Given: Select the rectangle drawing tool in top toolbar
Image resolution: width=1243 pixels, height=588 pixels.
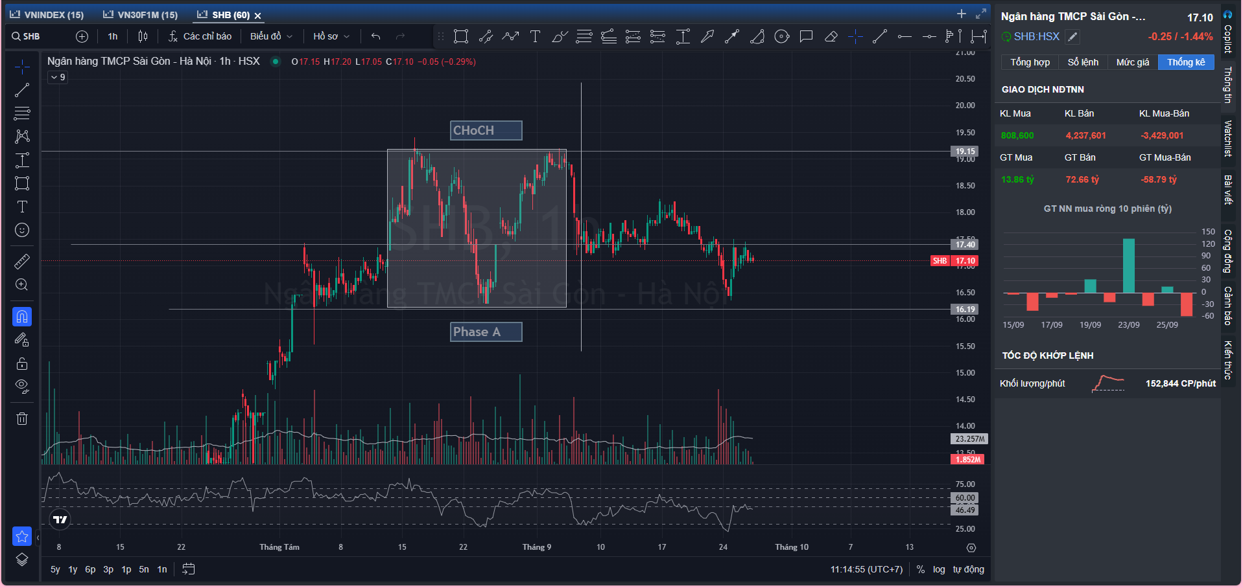Looking at the screenshot, I should click(x=461, y=36).
